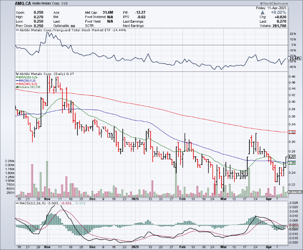Click the red MA(200) legend line marker

point(17,84)
